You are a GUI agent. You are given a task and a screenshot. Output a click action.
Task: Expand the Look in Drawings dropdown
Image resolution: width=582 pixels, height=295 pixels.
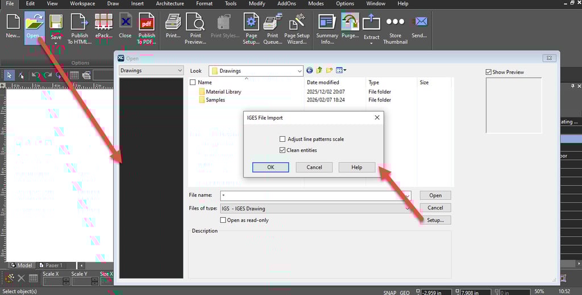299,71
